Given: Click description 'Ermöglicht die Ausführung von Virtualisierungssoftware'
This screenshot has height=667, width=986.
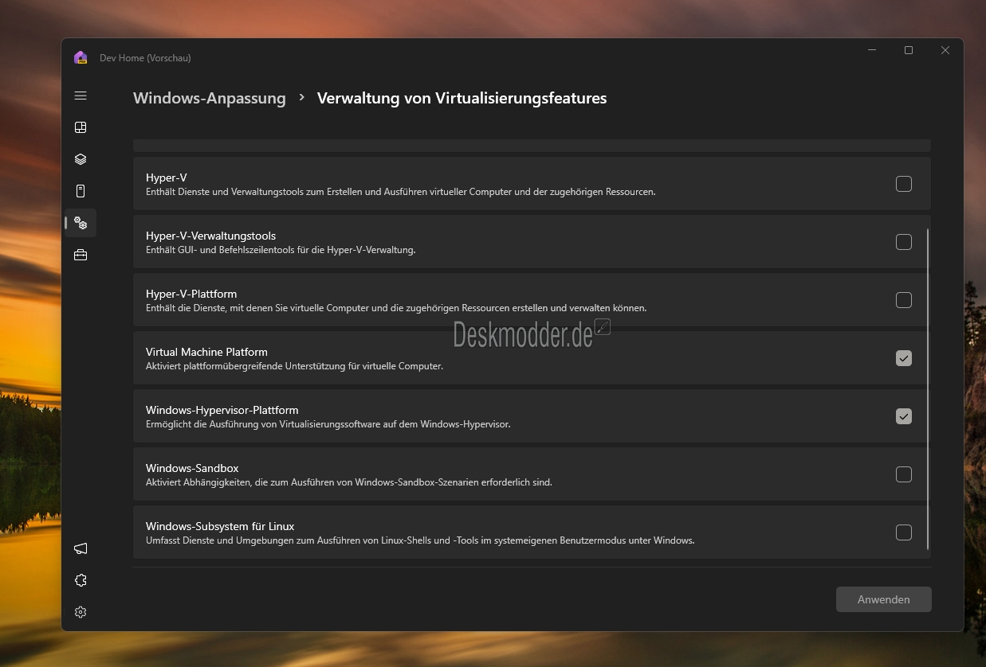Looking at the screenshot, I should (328, 424).
